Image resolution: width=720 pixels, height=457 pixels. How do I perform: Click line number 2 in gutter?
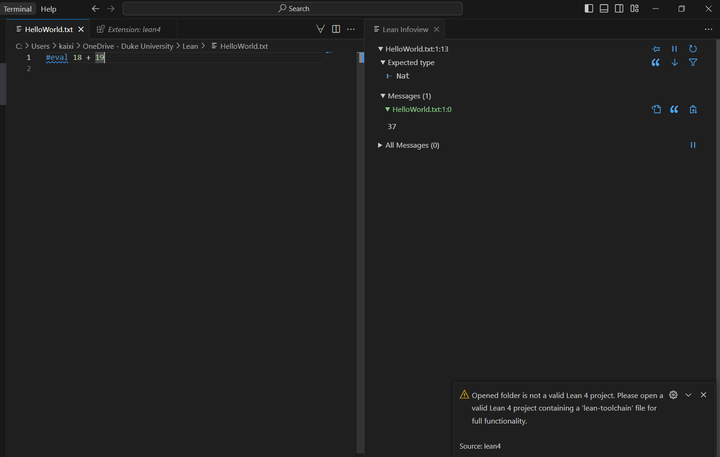pyautogui.click(x=29, y=69)
